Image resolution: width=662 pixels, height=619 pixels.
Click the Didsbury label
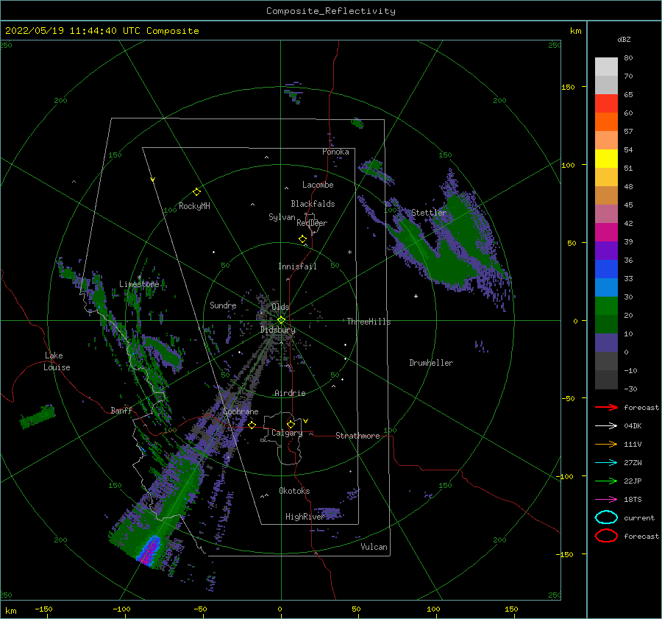277,330
